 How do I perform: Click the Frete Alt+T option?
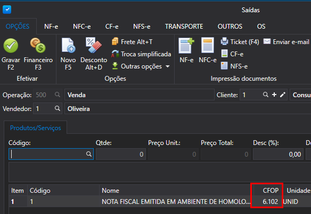tap(132, 42)
